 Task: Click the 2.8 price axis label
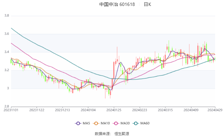7,106
